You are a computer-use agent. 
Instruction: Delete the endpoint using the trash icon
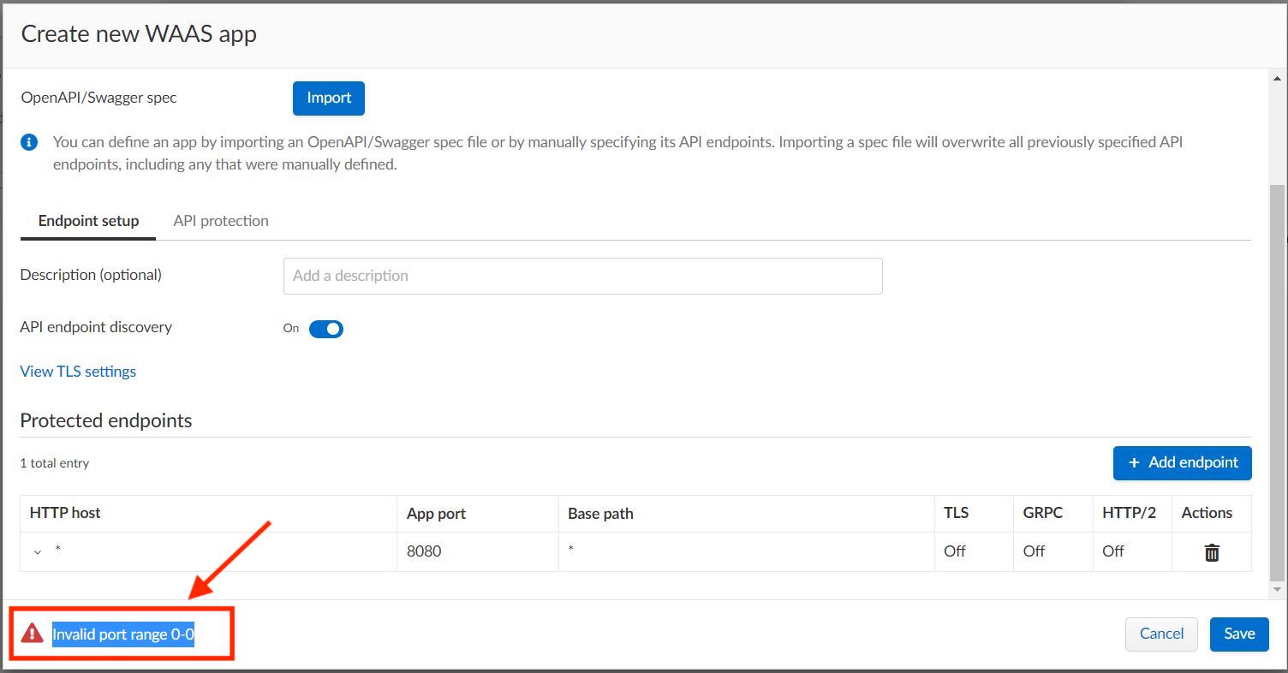pos(1211,552)
